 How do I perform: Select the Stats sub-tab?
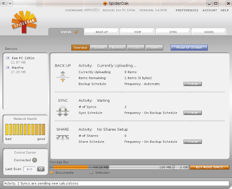(x=154, y=47)
